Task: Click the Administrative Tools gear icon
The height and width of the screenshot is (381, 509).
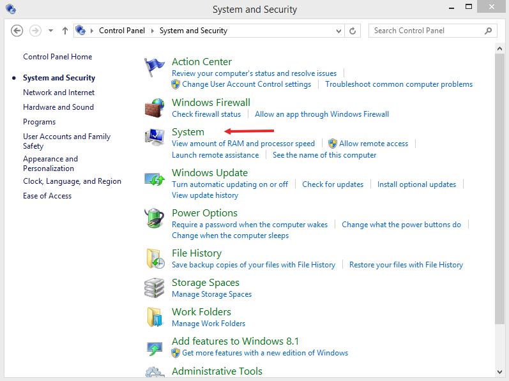Action: pos(153,372)
